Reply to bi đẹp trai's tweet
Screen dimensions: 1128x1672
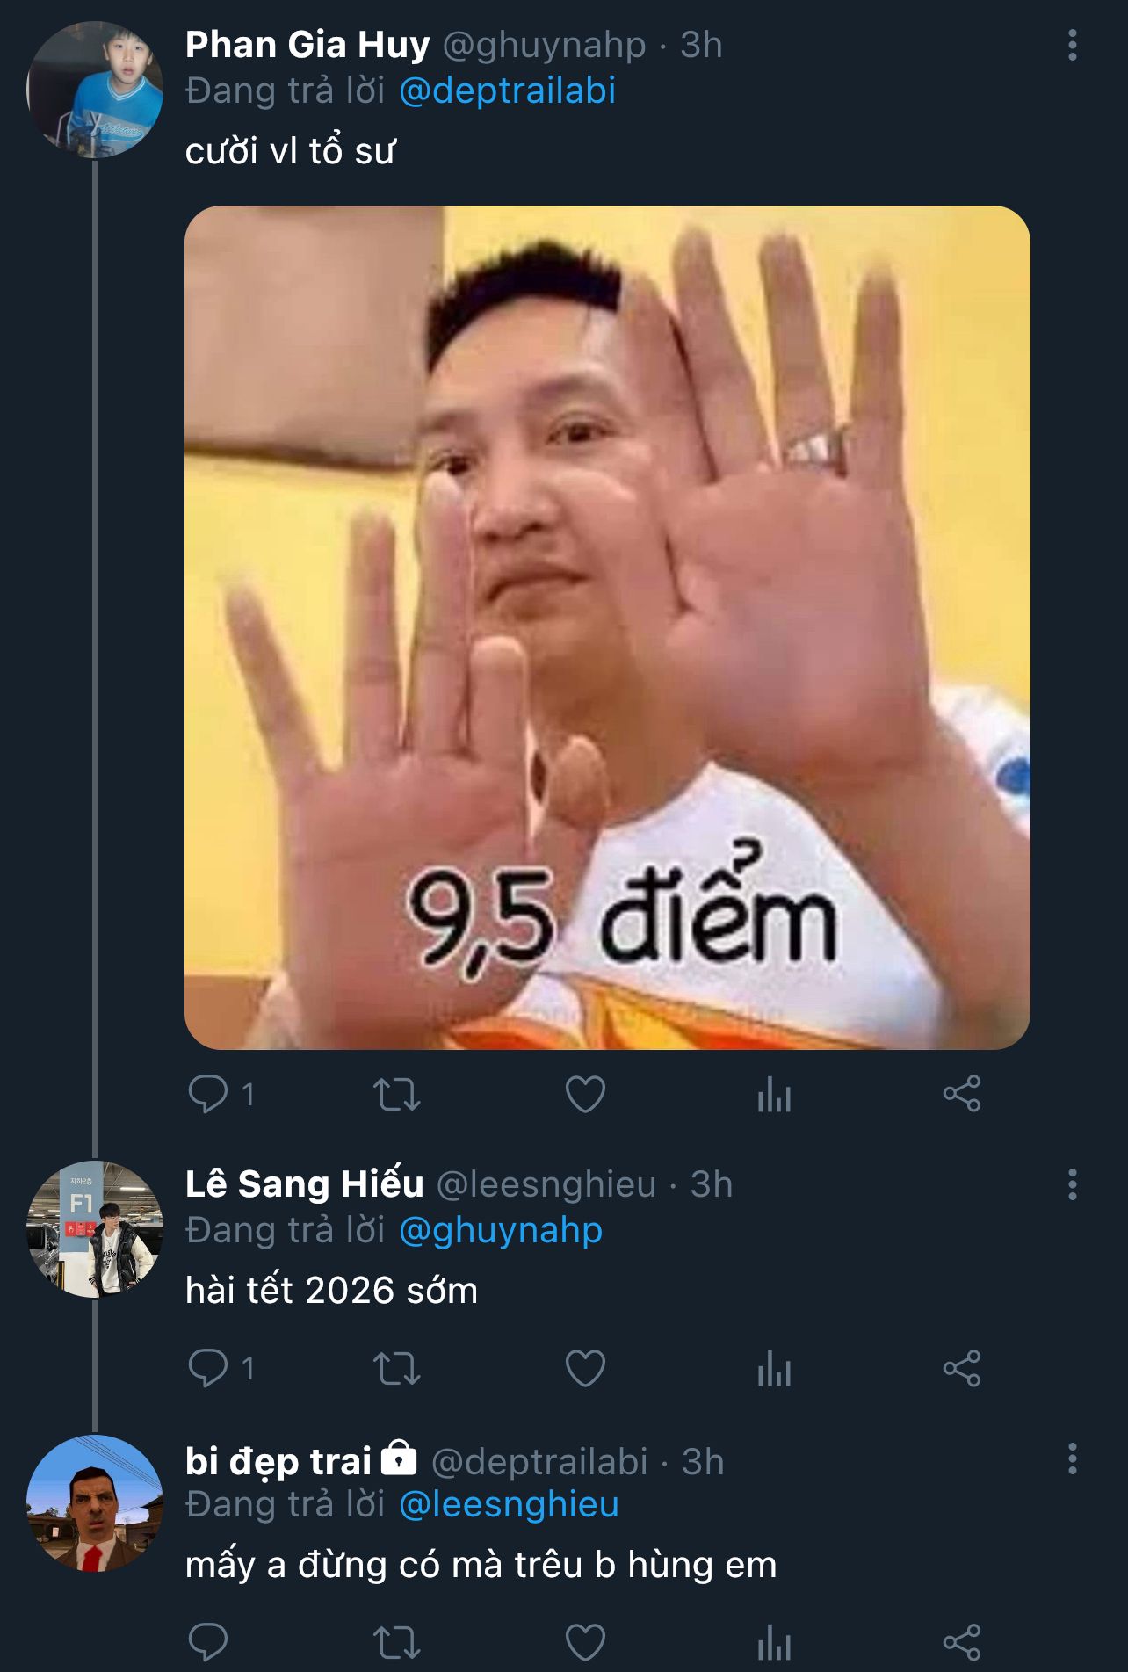[208, 1642]
